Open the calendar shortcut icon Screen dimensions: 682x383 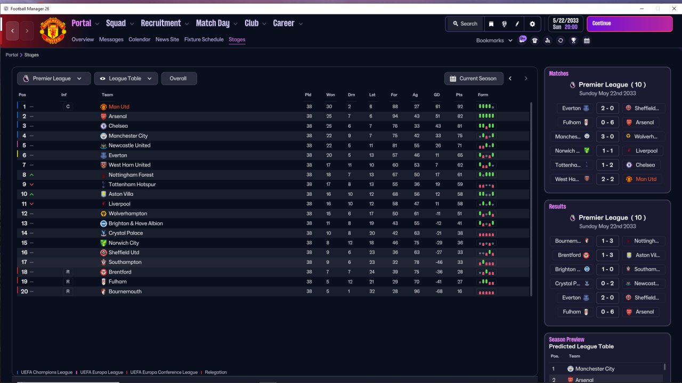[x=587, y=40]
